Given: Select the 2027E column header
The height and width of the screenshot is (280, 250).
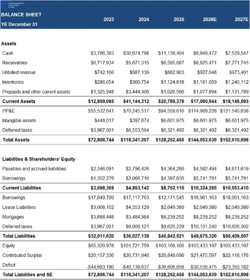Looking at the screenshot, I should coord(242,19).
